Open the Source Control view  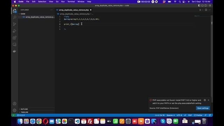click(14, 24)
